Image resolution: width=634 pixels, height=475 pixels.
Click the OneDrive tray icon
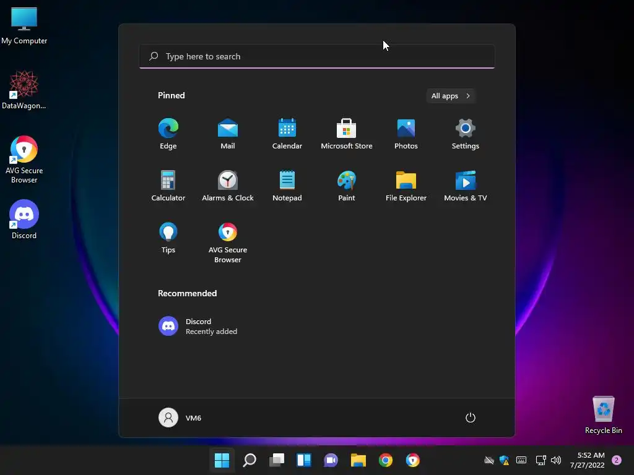(489, 460)
